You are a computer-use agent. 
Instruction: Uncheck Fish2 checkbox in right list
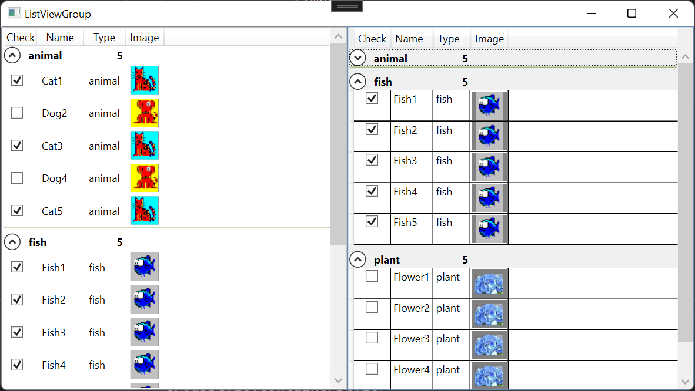tap(372, 129)
